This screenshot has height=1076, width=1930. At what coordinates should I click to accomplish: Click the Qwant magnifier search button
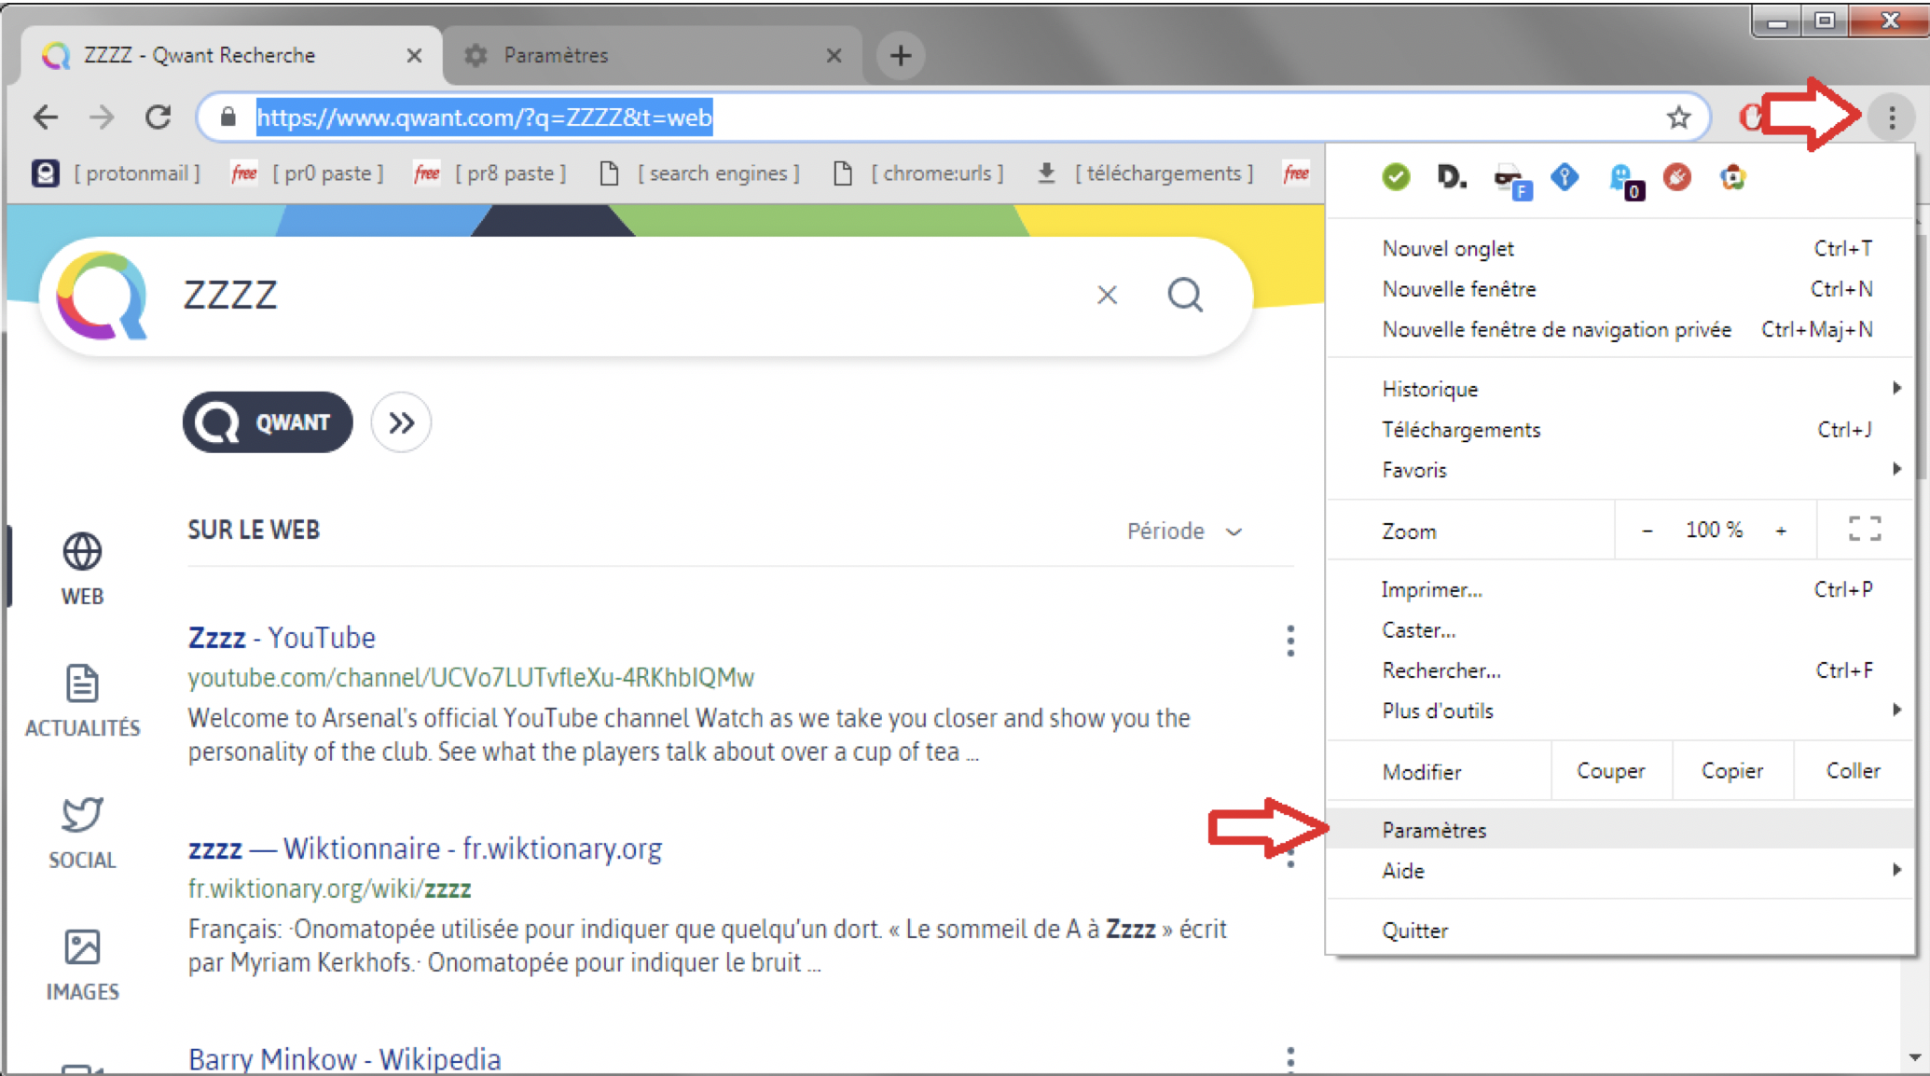coord(1185,295)
